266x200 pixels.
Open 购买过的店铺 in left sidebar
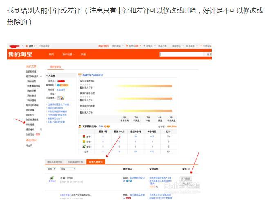point(32,105)
